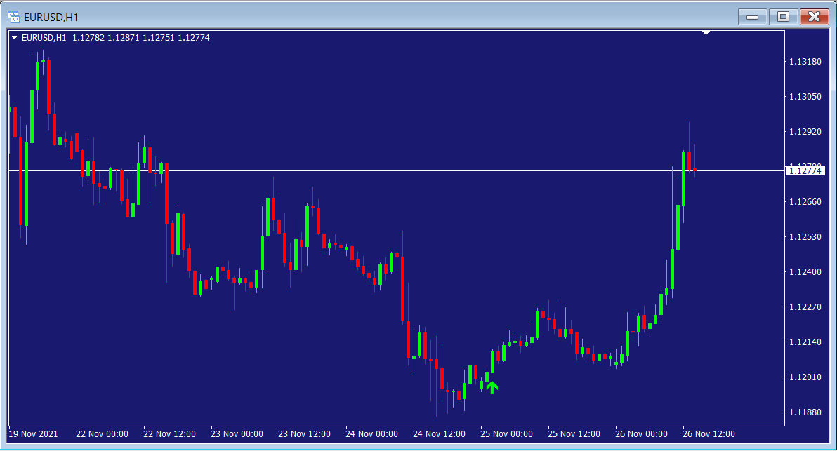
Task: Select the green up arrow signal
Action: 492,386
